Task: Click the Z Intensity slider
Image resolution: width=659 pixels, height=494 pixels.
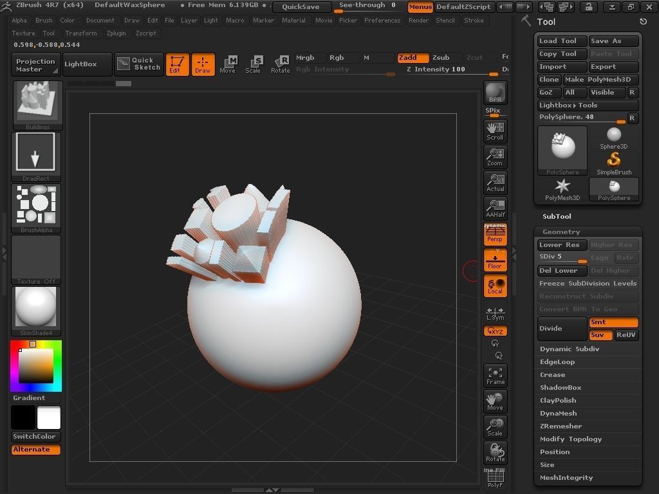Action: pyautogui.click(x=451, y=70)
